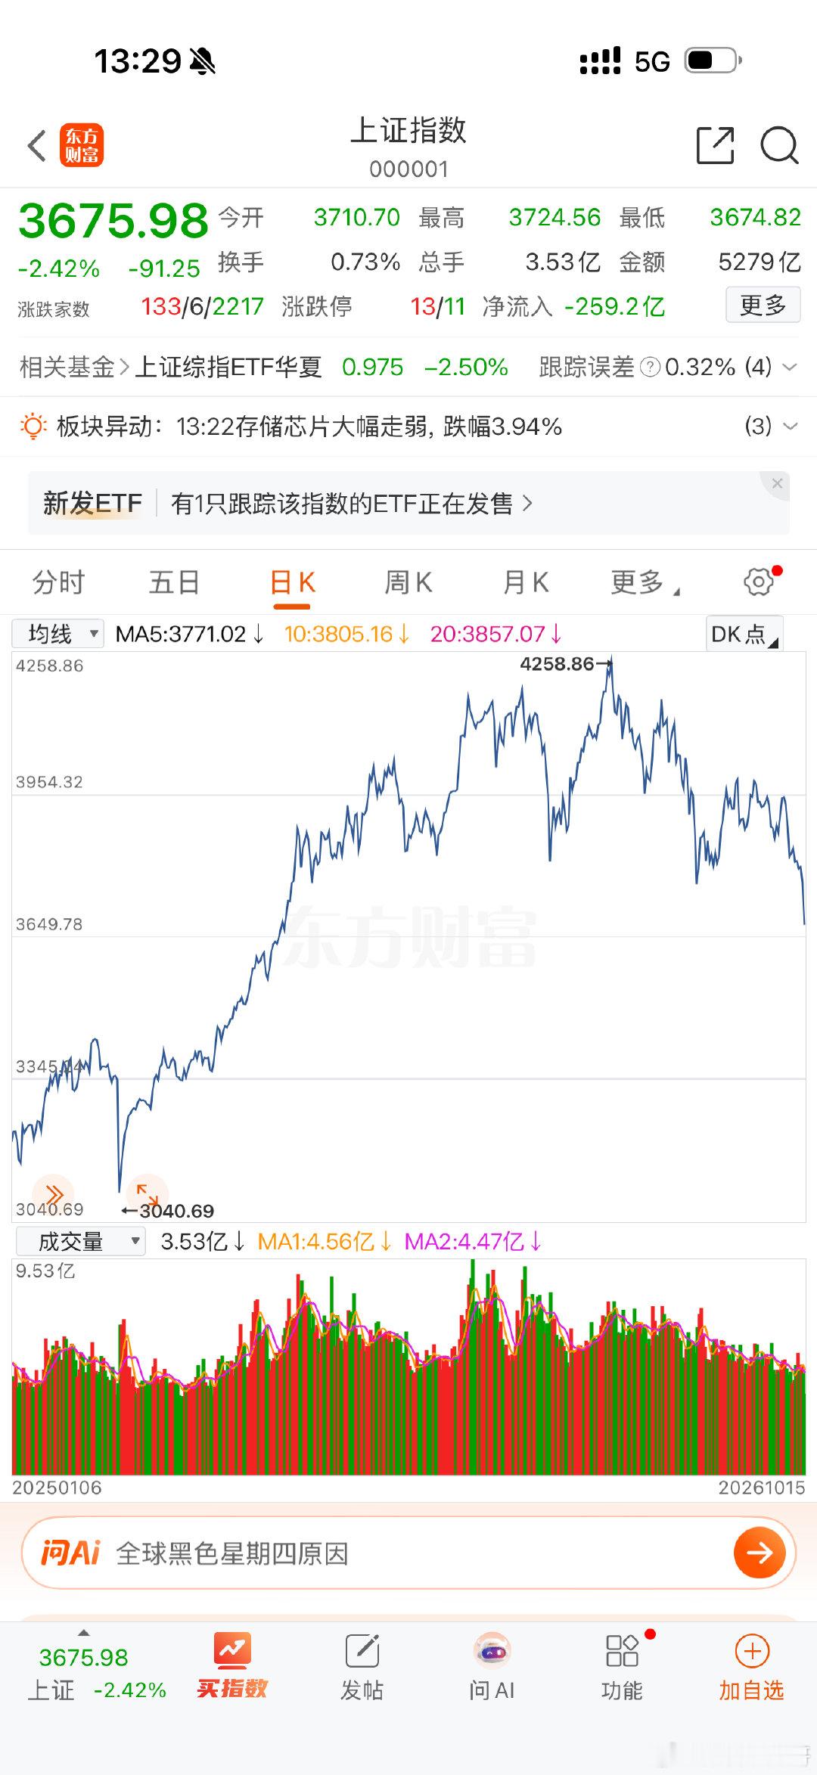Tap MA1:4.56亿 volume value
This screenshot has height=1775, width=817.
pyautogui.click(x=325, y=1242)
